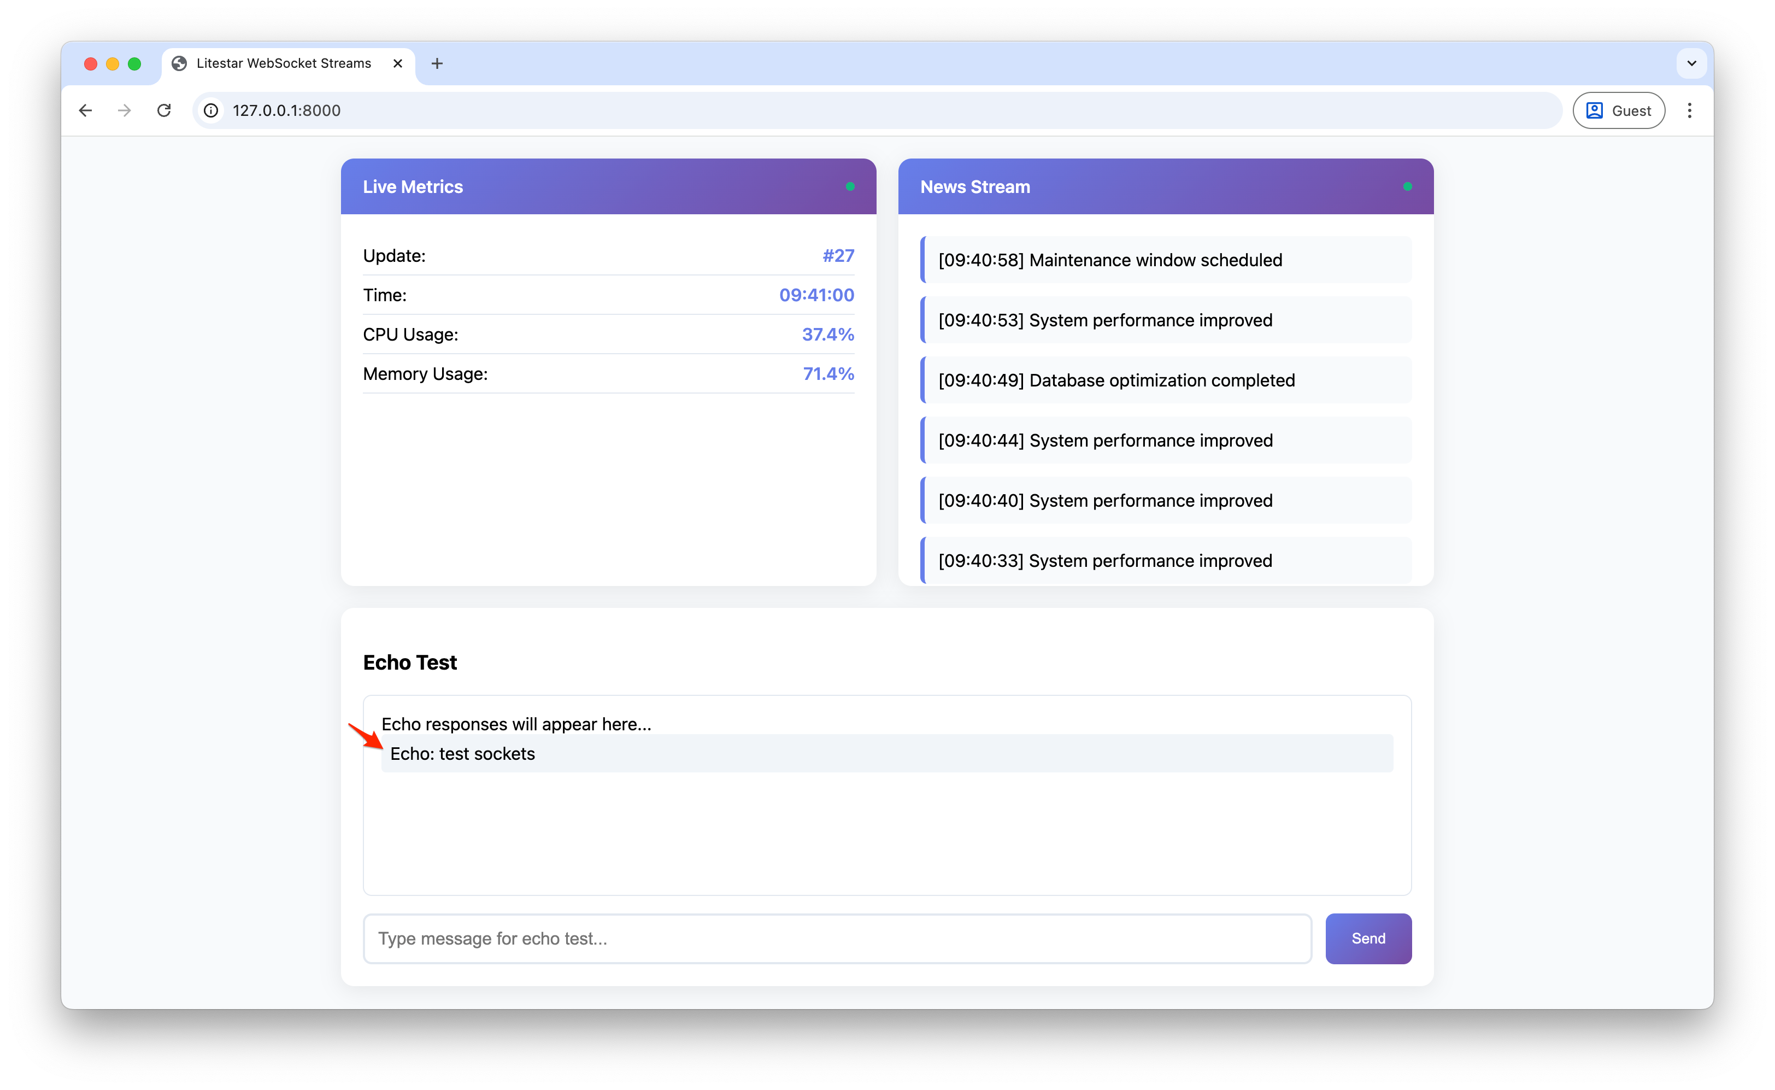
Task: Click the site info icon in address bar
Action: 211,110
